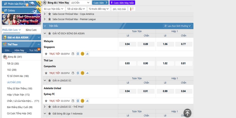Open the scoreboard icon for Adelaide United match
Screen dimensions: 236x118
tap(78, 100)
